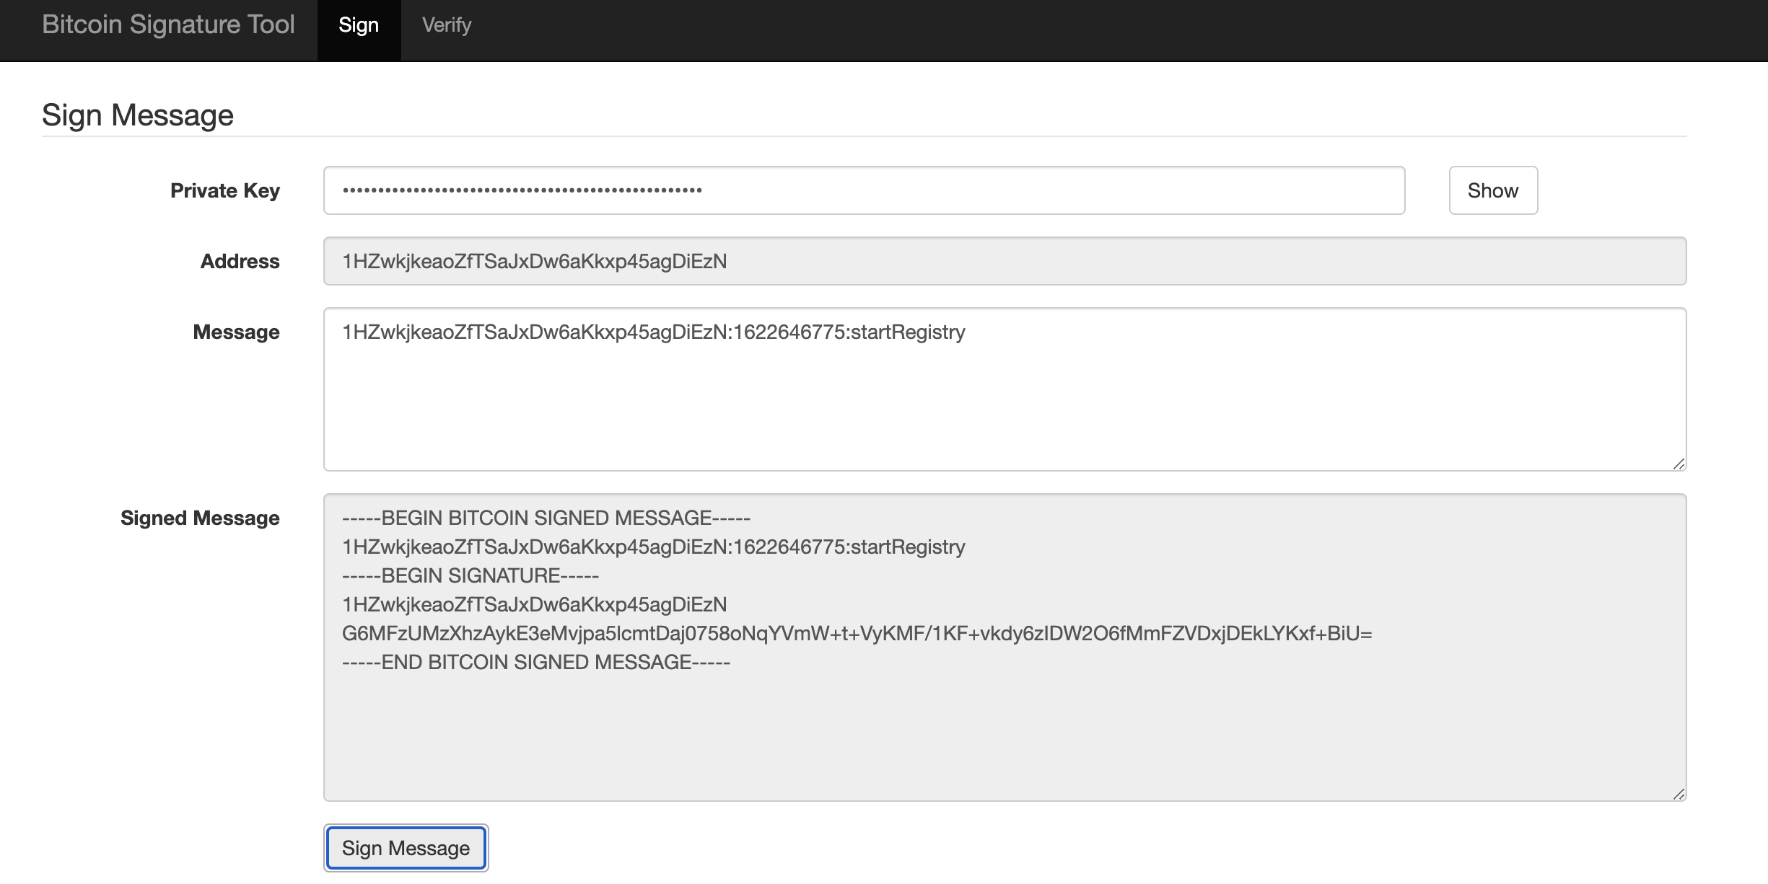This screenshot has height=884, width=1768.
Task: Click empty space in Signed Message output
Action: [x=1004, y=735]
